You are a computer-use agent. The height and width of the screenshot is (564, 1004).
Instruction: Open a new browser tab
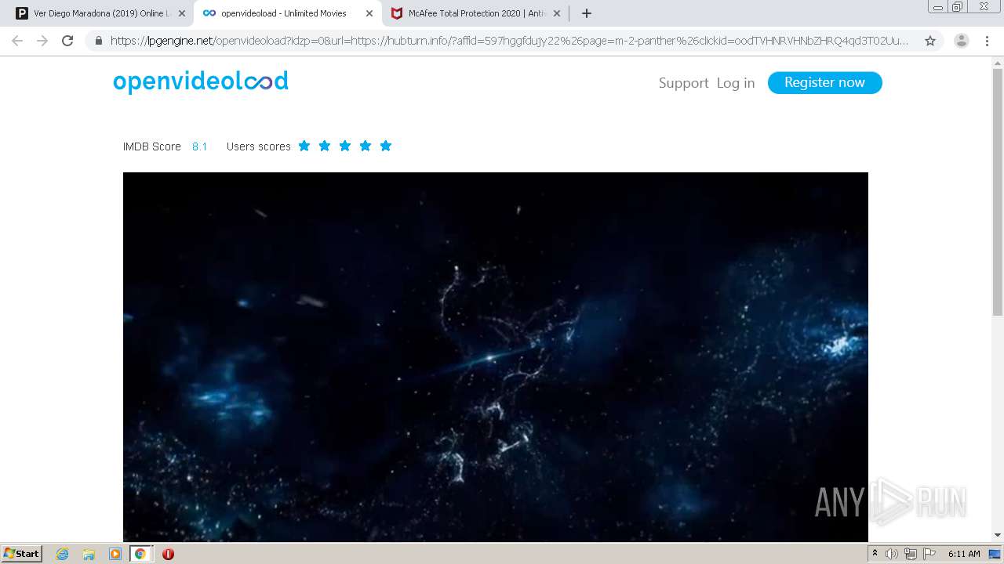coord(586,13)
